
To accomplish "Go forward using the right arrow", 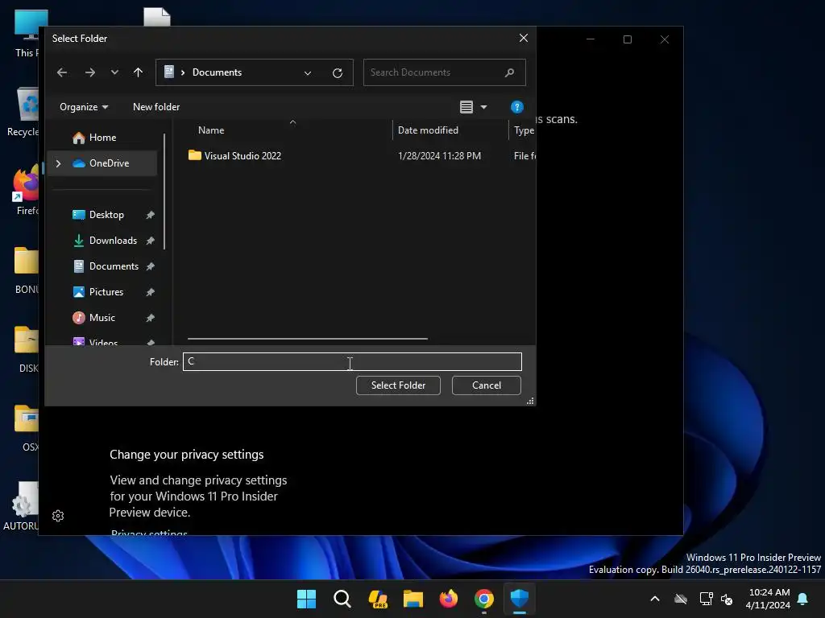I will 90,72.
